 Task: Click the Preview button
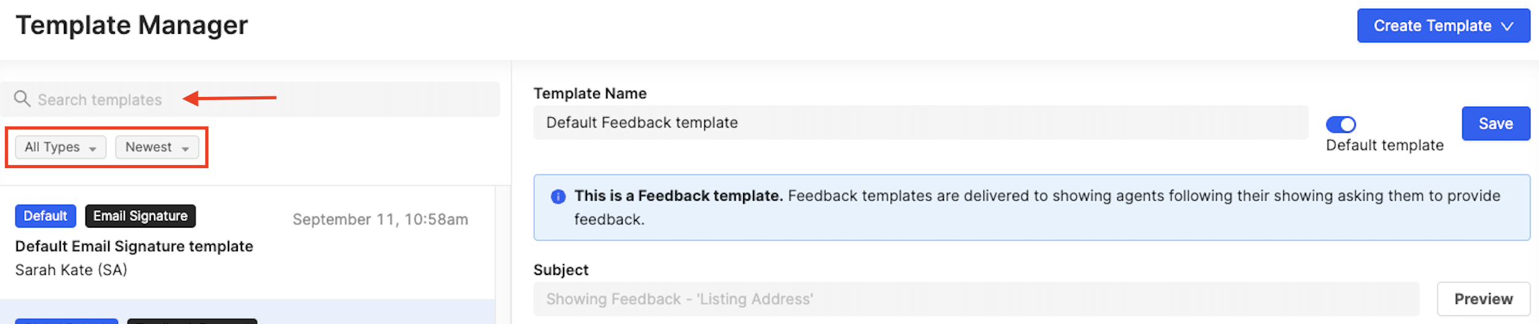pos(1483,299)
